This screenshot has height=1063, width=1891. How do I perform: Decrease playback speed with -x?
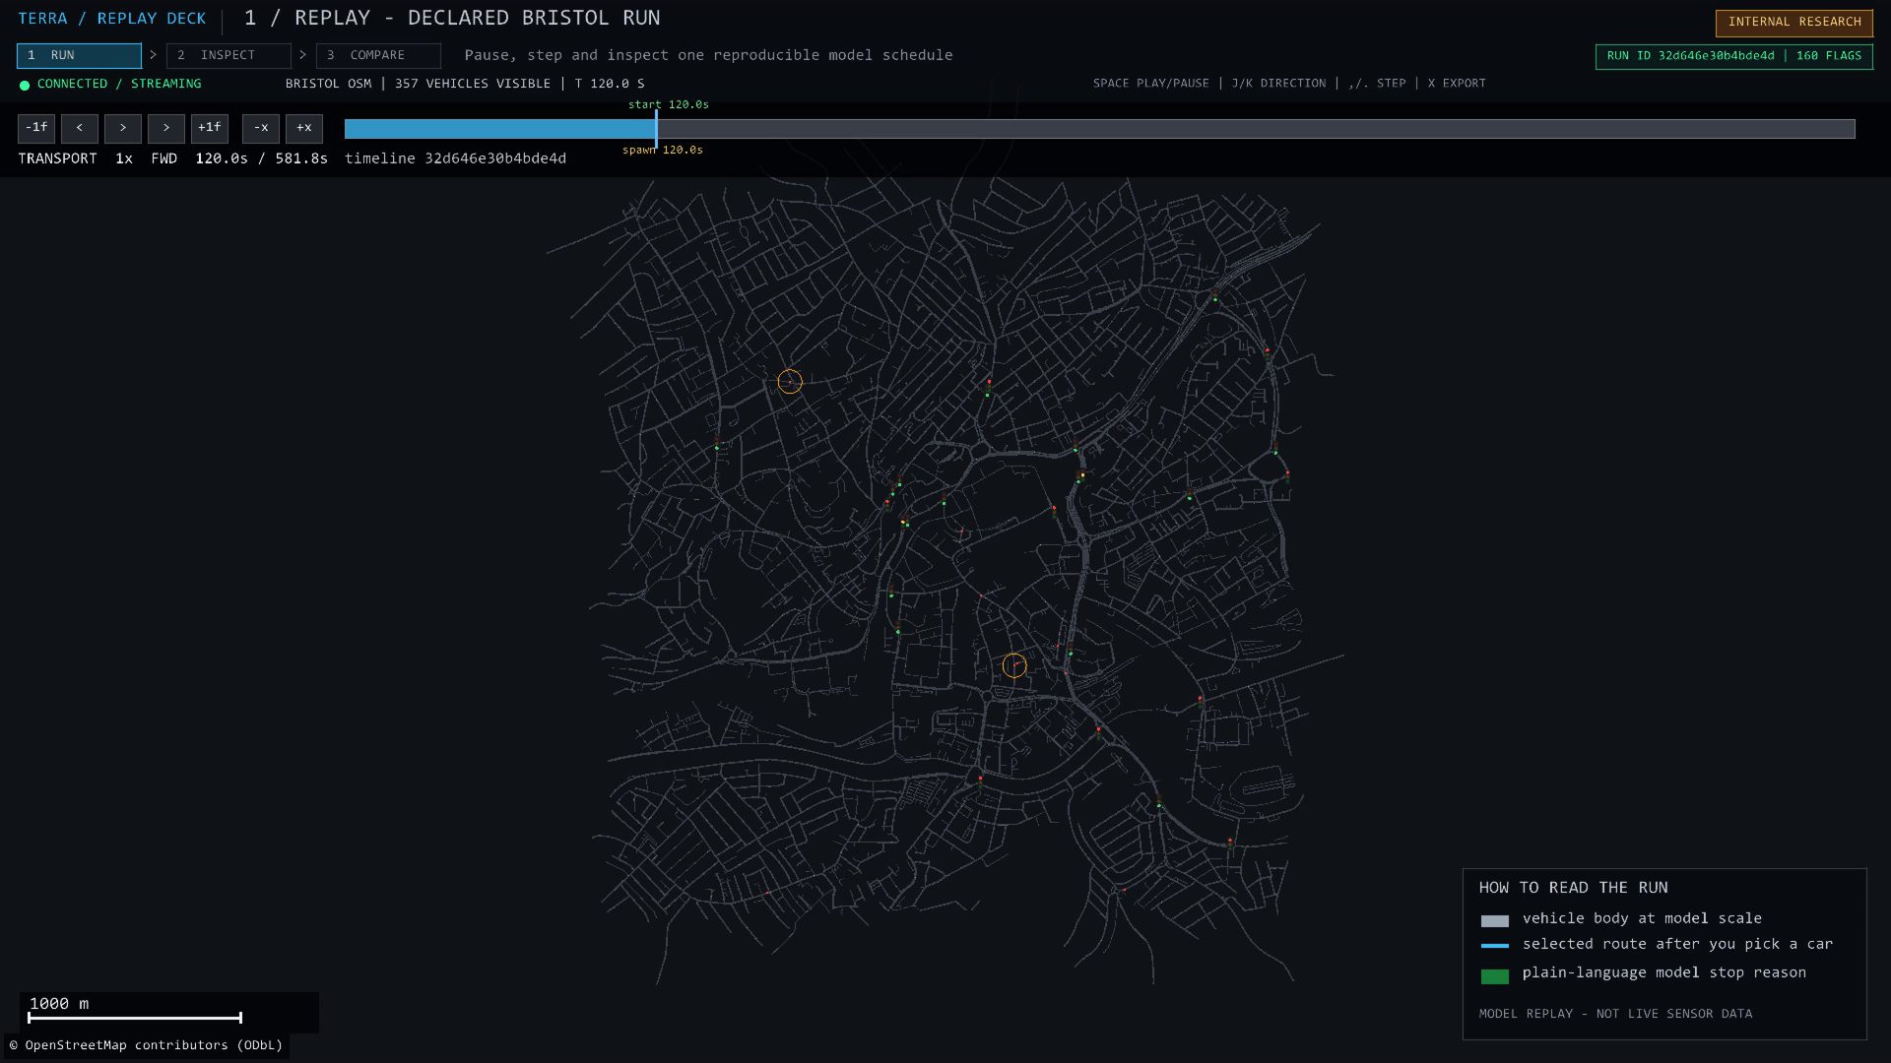coord(261,128)
